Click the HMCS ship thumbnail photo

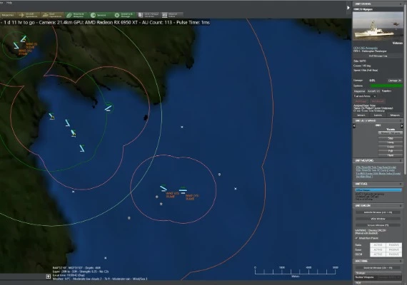378,26
